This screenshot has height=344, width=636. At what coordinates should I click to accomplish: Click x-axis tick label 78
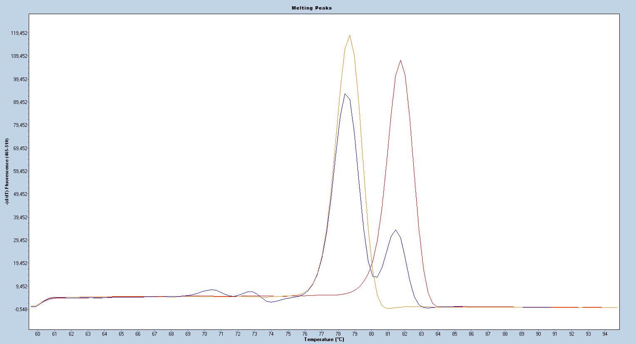pos(338,334)
